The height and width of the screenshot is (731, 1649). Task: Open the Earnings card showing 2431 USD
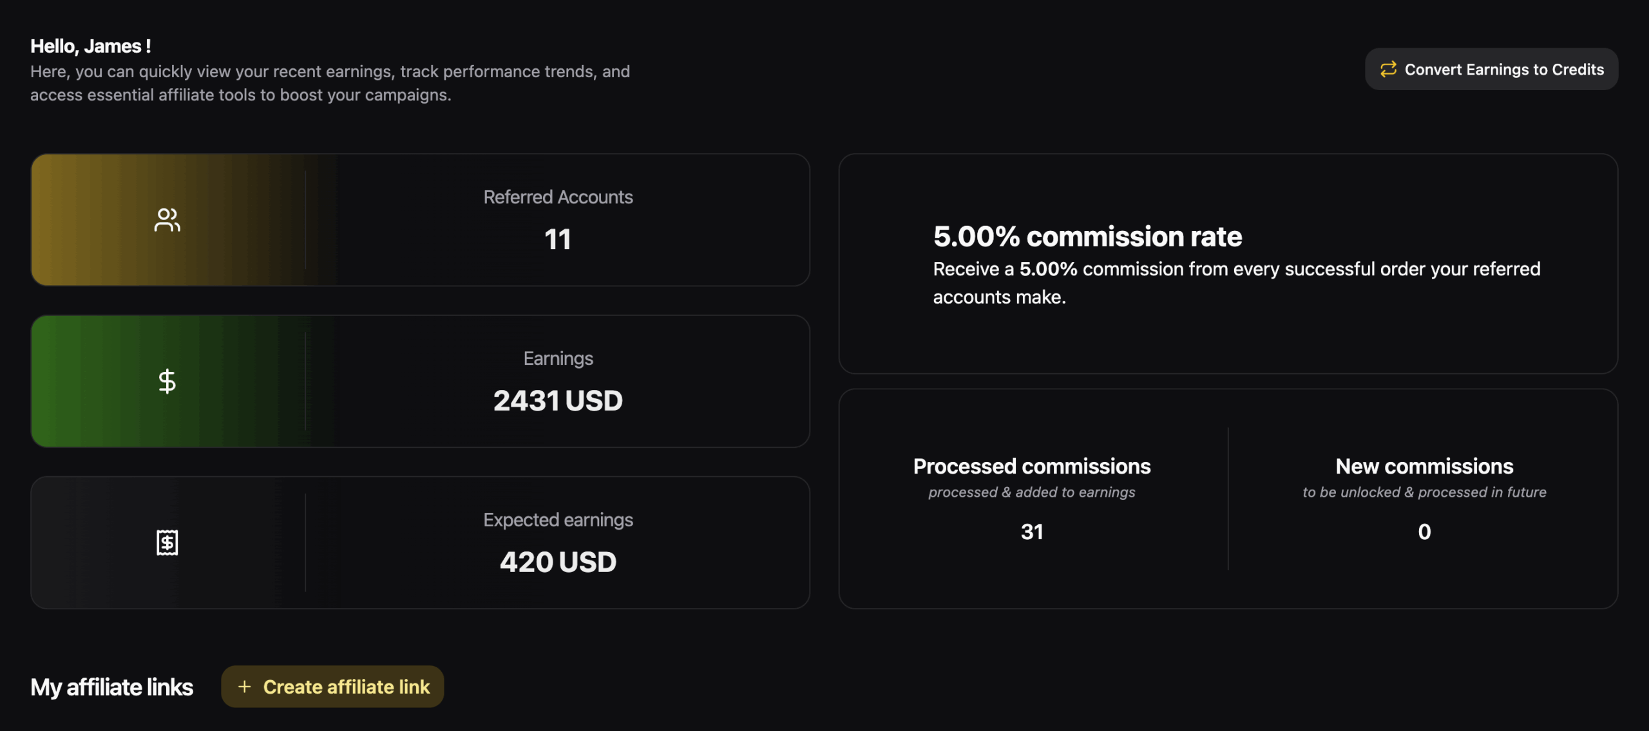click(x=420, y=381)
